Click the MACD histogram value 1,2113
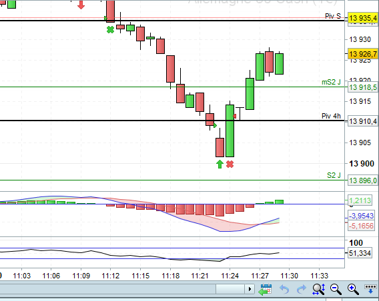Screen dimensions: 379x301 (360, 200)
